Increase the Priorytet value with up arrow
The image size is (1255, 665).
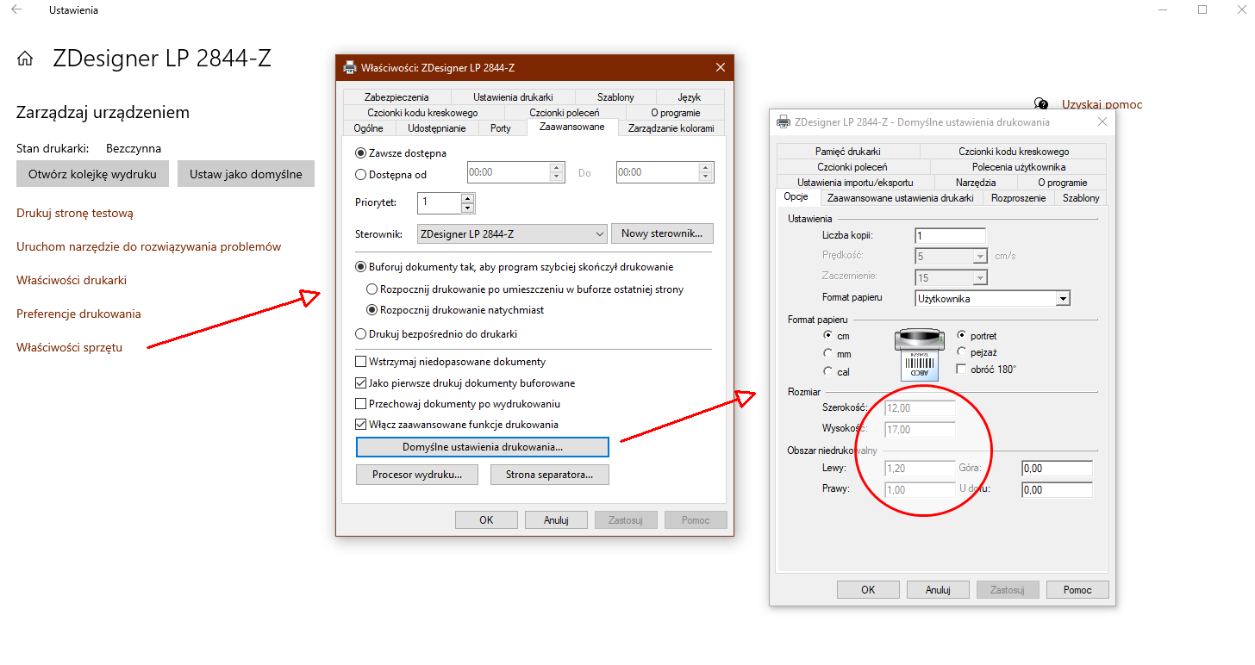(x=467, y=198)
